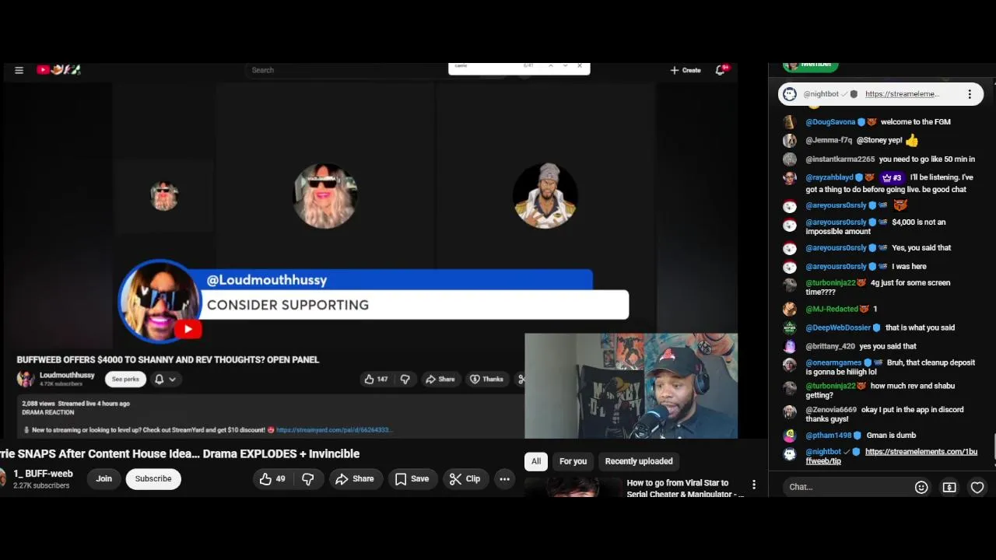Click the YouTube logo in the inner header
The height and width of the screenshot is (560, 996).
[x=58, y=70]
